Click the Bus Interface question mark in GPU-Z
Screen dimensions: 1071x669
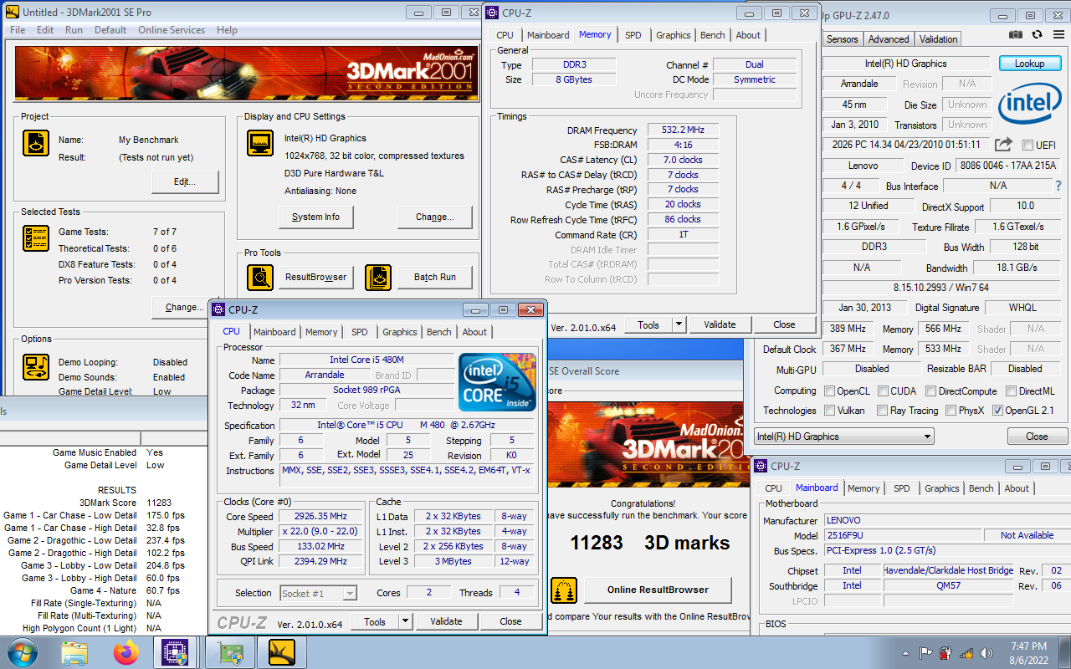[1058, 186]
